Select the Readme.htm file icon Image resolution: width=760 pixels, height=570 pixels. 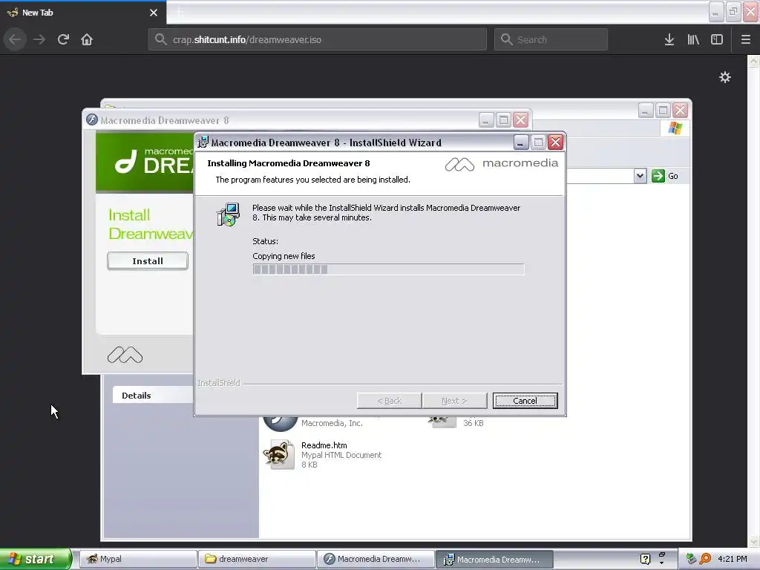[x=279, y=455]
